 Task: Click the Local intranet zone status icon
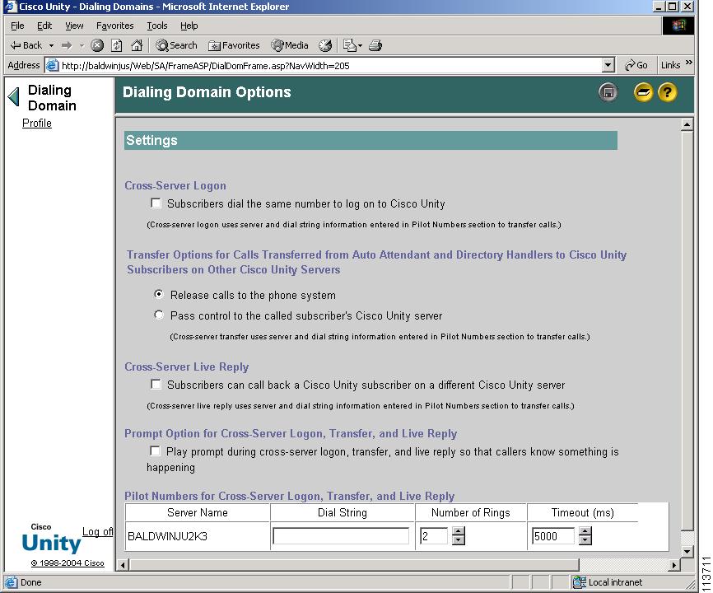pos(579,582)
